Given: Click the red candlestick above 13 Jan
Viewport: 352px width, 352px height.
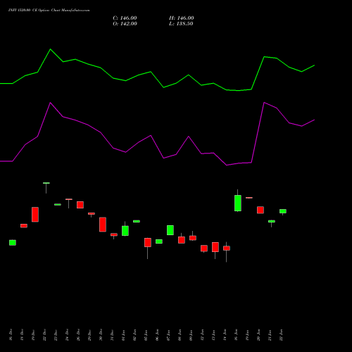Looking at the screenshot, I should pyautogui.click(x=215, y=247).
